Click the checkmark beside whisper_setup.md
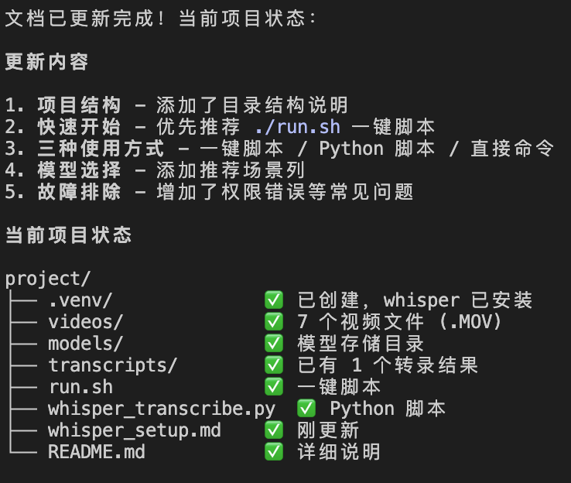This screenshot has width=571, height=483. 273,430
